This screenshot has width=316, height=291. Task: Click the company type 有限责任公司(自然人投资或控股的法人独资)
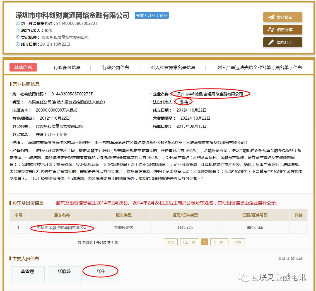(66, 102)
